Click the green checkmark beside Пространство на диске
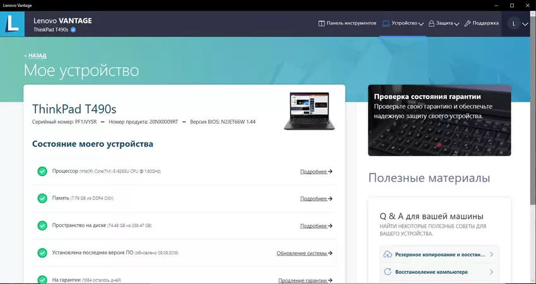 pos(42,225)
